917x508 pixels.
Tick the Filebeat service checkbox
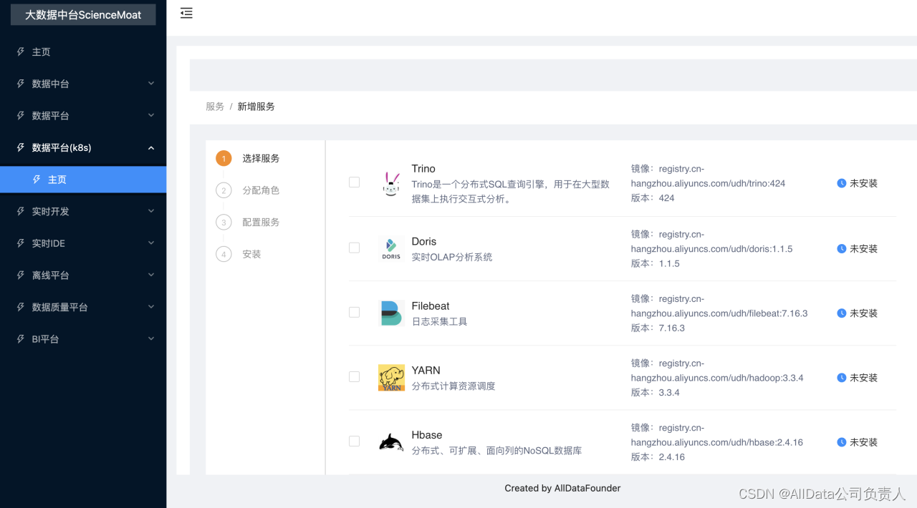pyautogui.click(x=354, y=312)
